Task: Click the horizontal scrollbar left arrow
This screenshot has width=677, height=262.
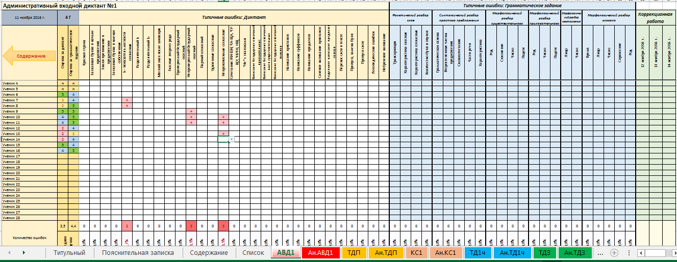Action: (641, 253)
